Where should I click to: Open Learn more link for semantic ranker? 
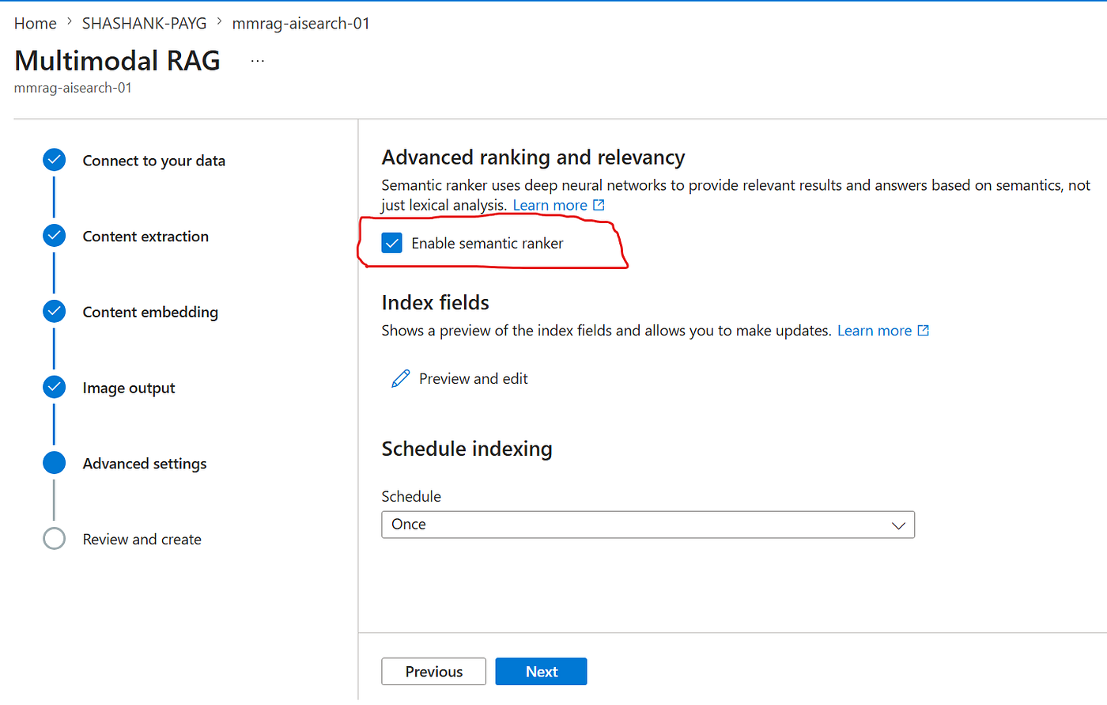coord(550,206)
